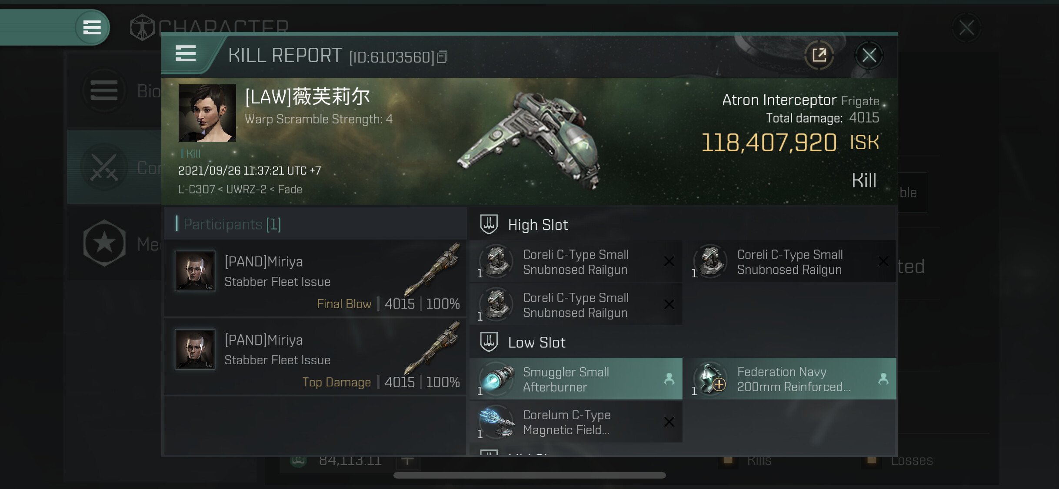Copy the kill report ID

tap(442, 57)
